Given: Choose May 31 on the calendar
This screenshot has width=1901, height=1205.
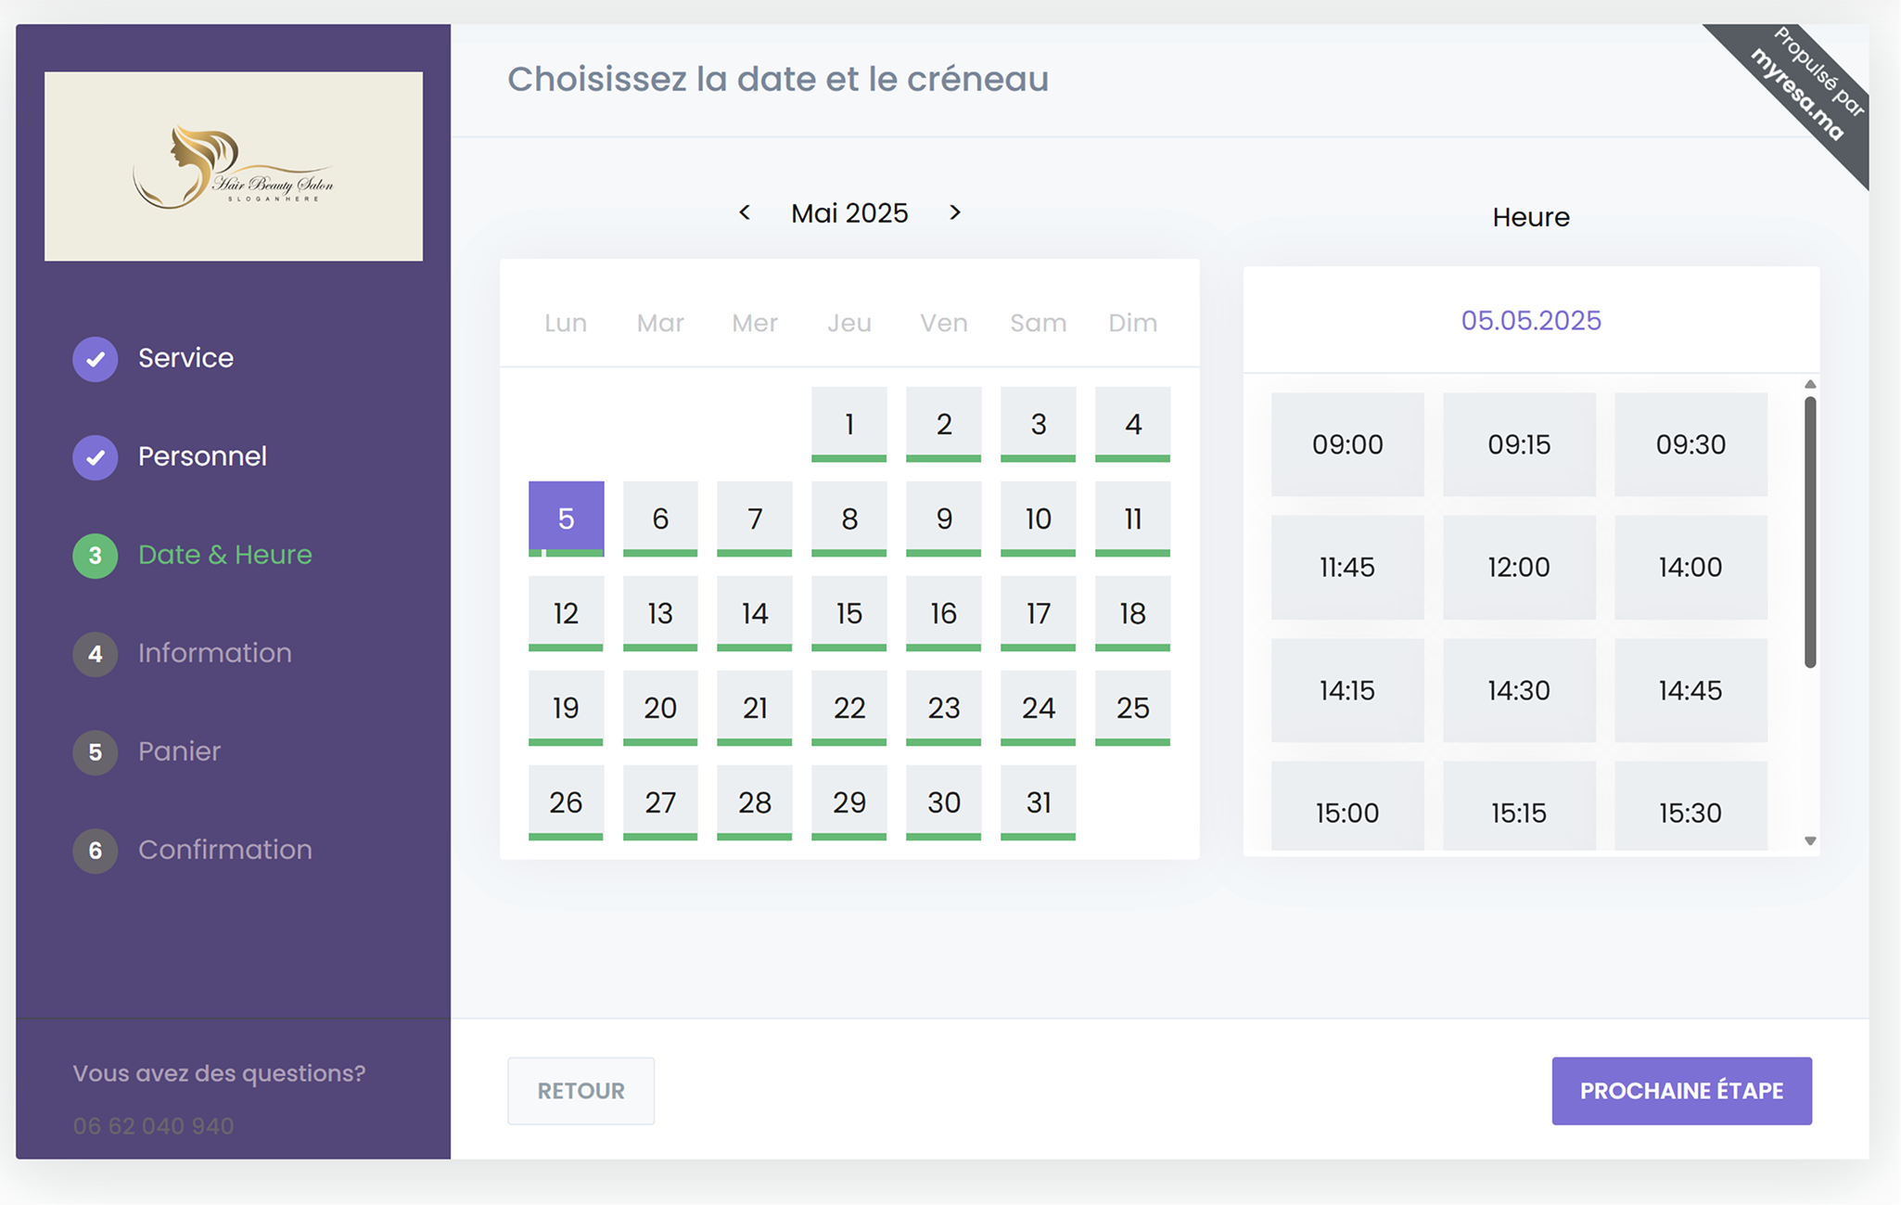Looking at the screenshot, I should click(1038, 802).
